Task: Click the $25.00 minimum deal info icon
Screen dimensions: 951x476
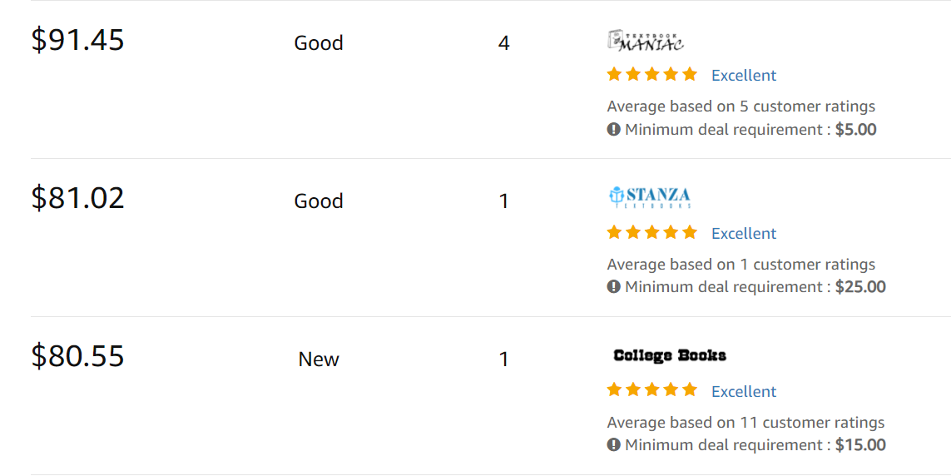Action: pyautogui.click(x=614, y=286)
